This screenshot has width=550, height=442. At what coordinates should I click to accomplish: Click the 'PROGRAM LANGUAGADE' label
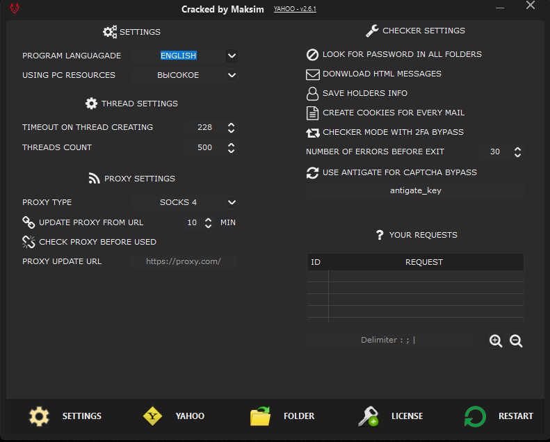[72, 56]
